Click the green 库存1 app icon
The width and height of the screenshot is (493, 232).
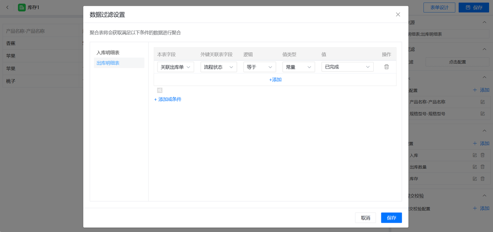pos(22,7)
